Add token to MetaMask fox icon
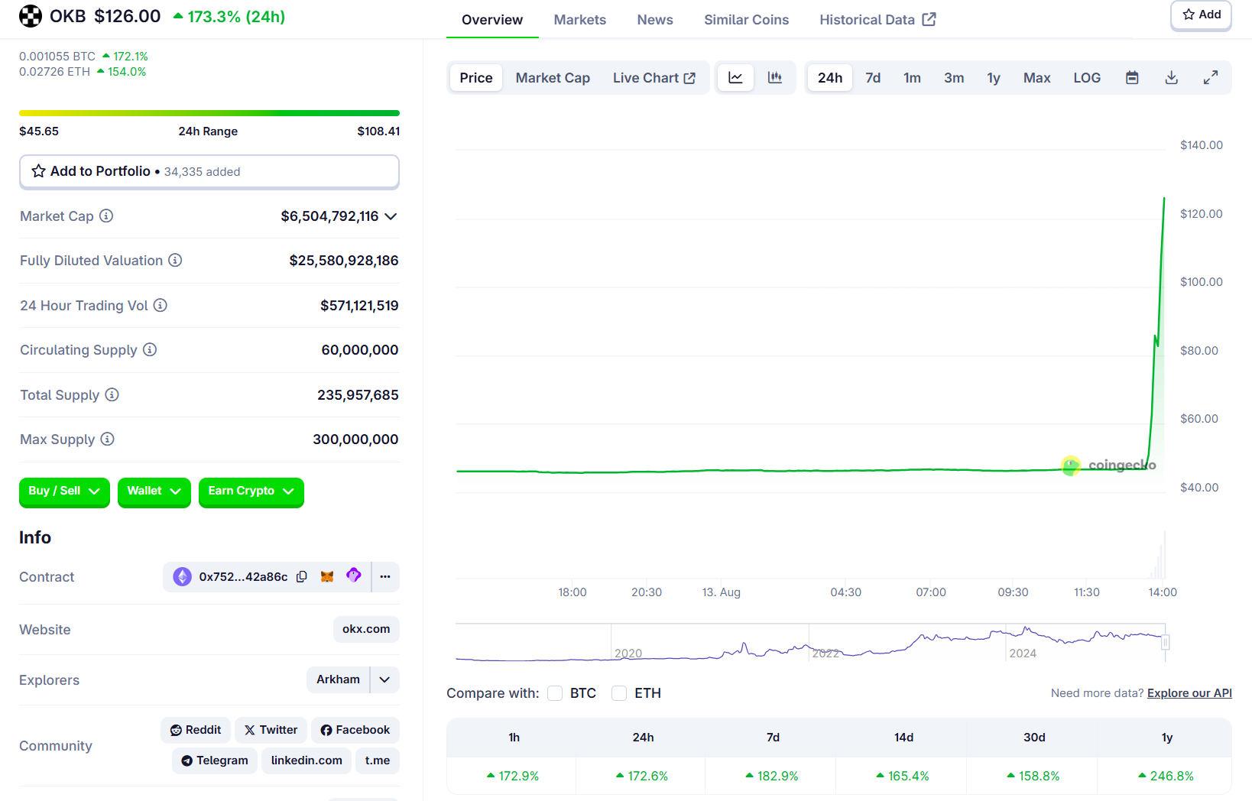This screenshot has height=801, width=1252. tap(327, 577)
